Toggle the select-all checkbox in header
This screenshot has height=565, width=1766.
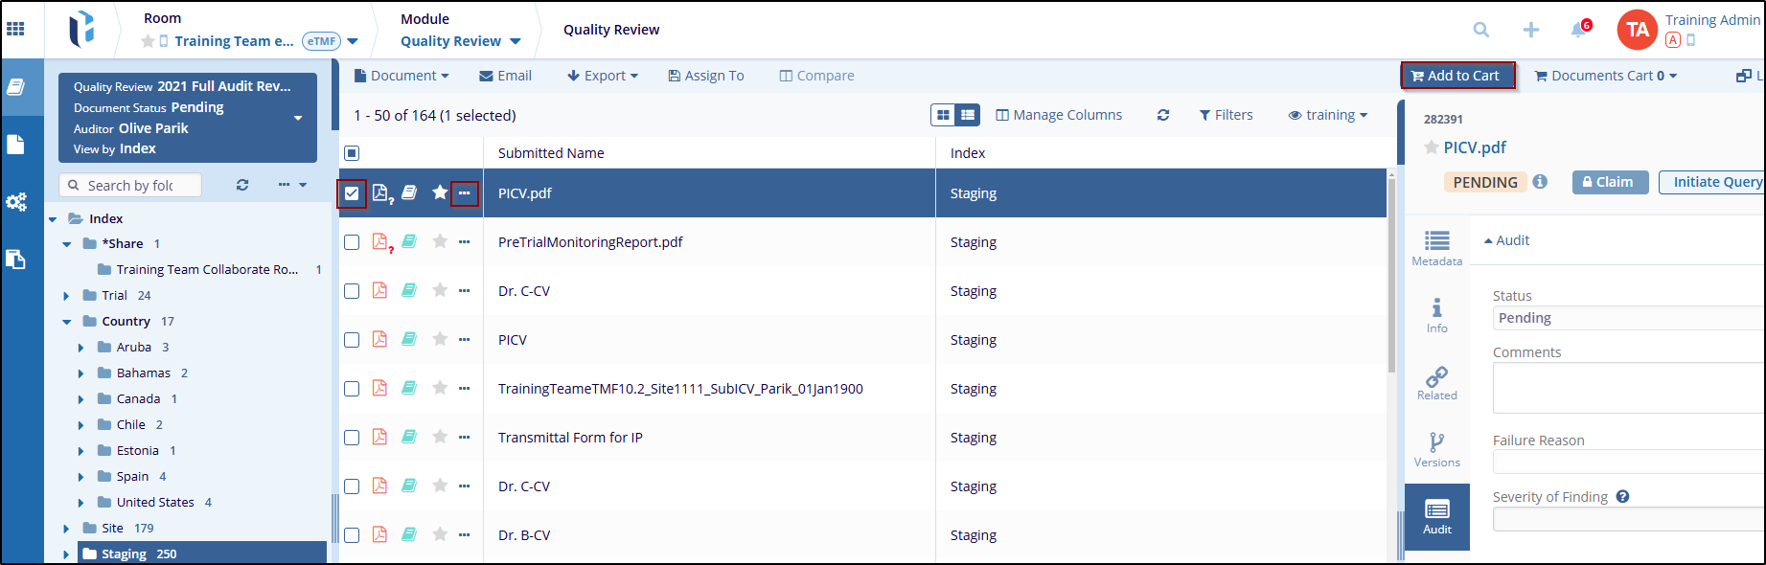pos(352,153)
